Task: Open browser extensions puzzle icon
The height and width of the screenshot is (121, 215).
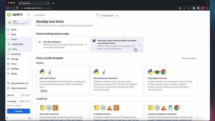Action: (194, 8)
